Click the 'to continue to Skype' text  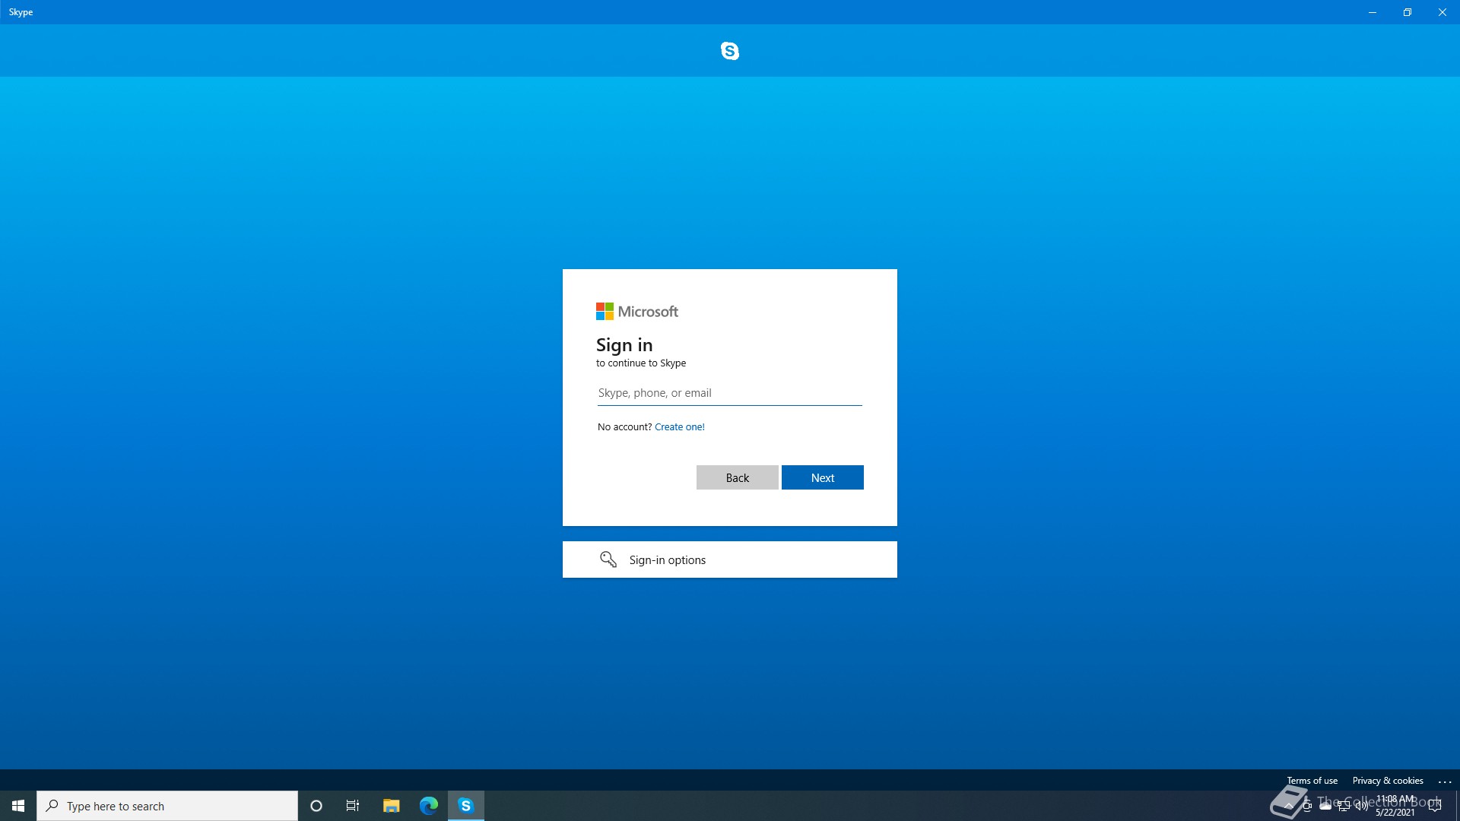(x=641, y=363)
